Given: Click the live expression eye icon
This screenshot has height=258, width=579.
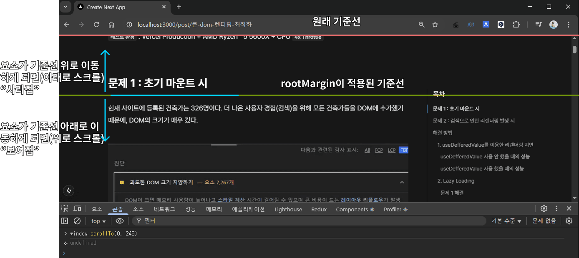Looking at the screenshot, I should [x=120, y=221].
